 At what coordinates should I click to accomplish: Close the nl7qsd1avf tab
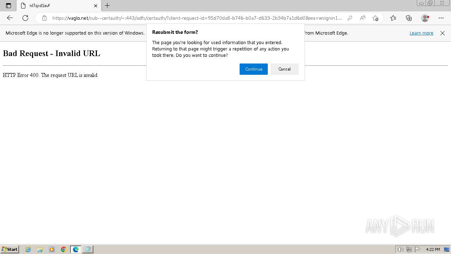tap(95, 6)
